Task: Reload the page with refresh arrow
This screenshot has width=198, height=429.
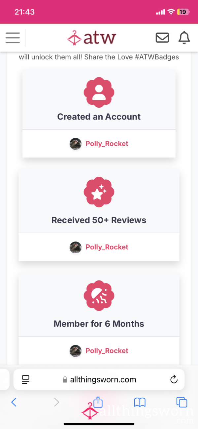Action: tap(174, 379)
